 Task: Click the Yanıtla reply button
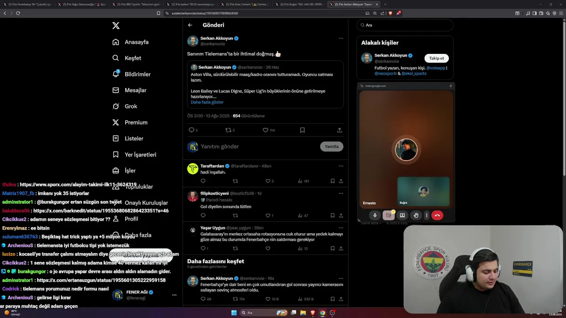click(x=332, y=147)
